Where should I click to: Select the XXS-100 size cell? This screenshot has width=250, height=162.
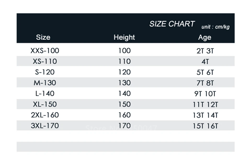click(45, 51)
